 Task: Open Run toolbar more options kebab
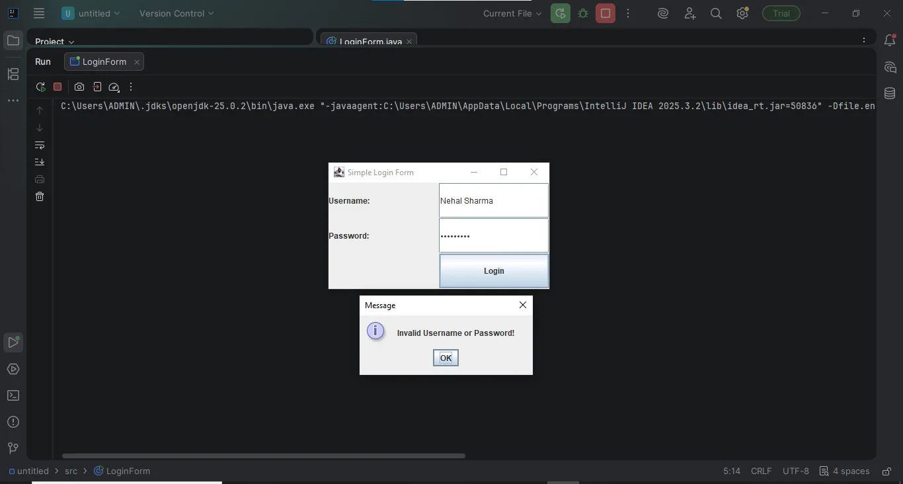131,87
